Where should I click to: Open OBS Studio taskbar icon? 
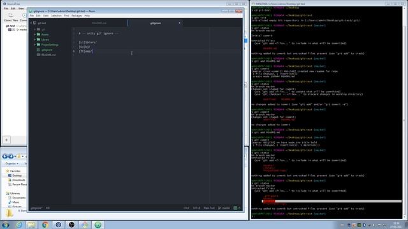coord(71,225)
